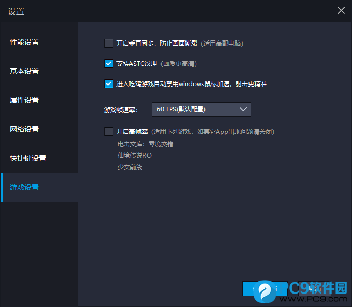Click (画质更高清) hint text
Screen dimensions: 352x307
[x=179, y=64]
